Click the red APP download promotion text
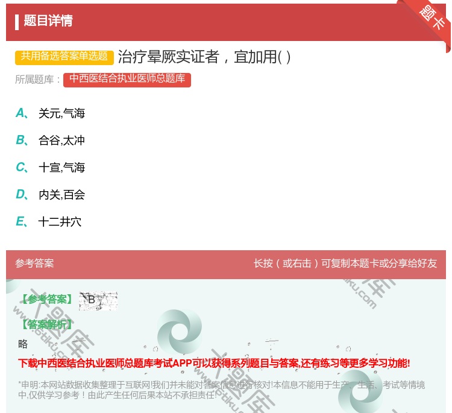The width and height of the screenshot is (452, 413). tap(214, 363)
